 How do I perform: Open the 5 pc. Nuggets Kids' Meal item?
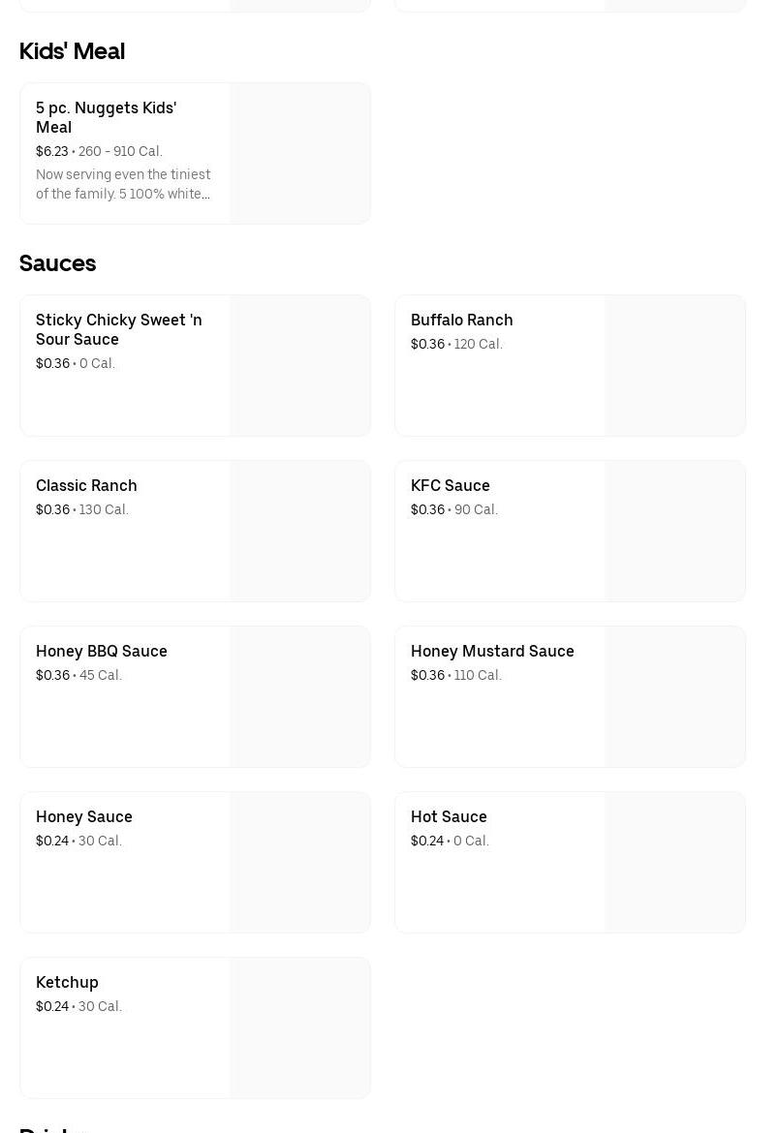[107, 117]
